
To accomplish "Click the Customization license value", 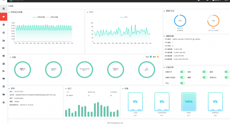I will point(19,98).
